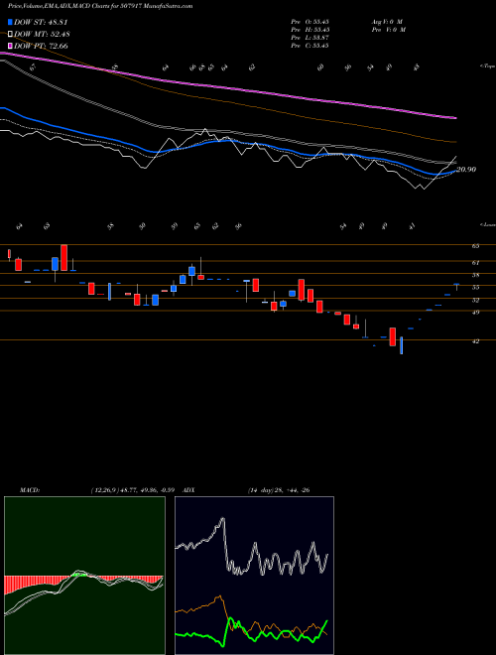Click the Pre V: 0 M volume text
Image resolution: width=496 pixels, height=655 pixels.
pyautogui.click(x=389, y=30)
